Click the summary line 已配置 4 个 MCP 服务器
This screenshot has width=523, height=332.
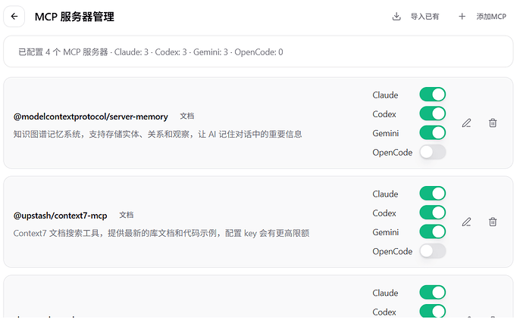[x=151, y=52]
